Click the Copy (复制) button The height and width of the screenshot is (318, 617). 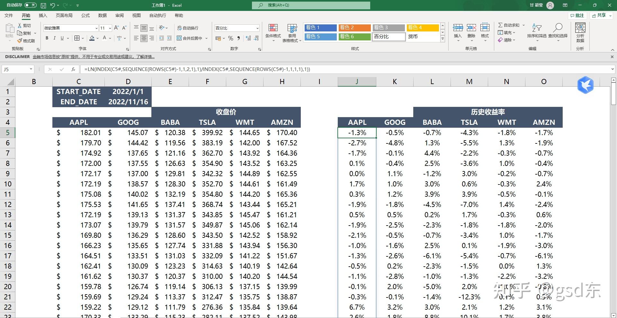pyautogui.click(x=25, y=33)
